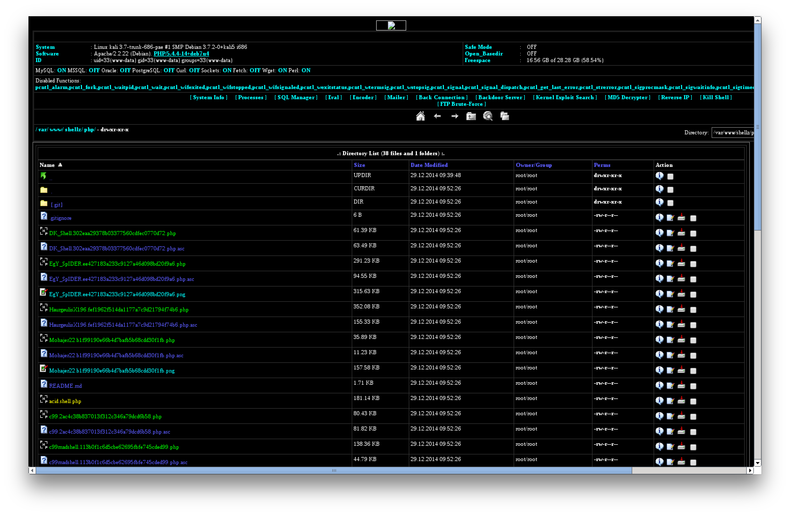Click edit icon for acid.shell.php
Image resolution: width=790 pixels, height=515 pixels.
tap(670, 401)
